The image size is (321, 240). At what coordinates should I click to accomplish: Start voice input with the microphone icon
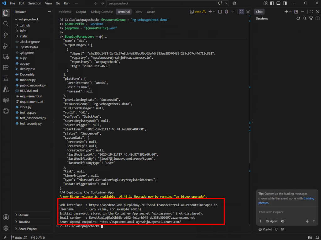pyautogui.click(x=307, y=221)
